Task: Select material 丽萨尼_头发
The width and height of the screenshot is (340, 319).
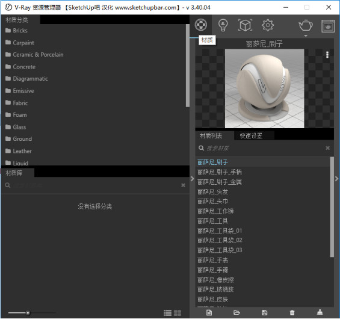Action: pos(262,192)
